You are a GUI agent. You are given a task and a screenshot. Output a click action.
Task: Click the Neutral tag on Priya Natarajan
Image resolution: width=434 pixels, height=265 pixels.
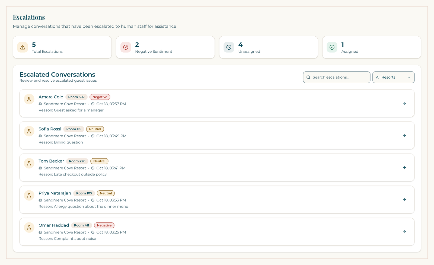pos(106,193)
